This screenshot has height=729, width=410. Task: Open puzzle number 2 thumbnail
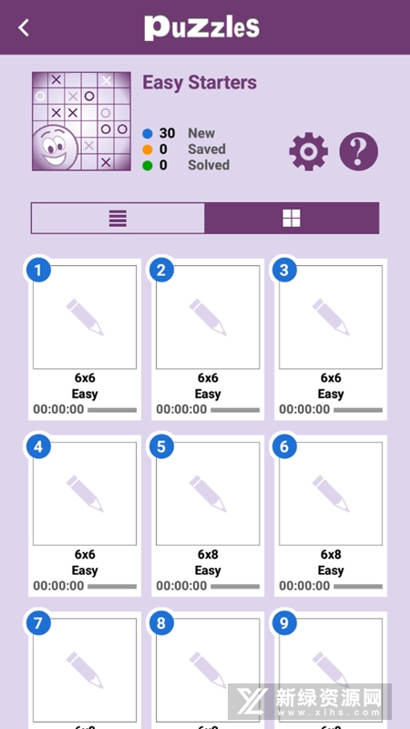[x=208, y=317]
